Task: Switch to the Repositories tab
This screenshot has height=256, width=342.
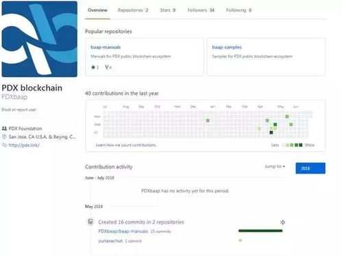Action: (x=133, y=10)
